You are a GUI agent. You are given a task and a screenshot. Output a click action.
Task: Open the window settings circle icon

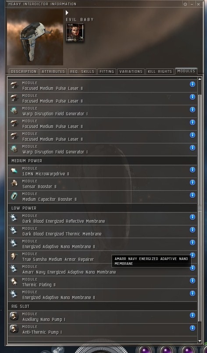click(x=185, y=4)
